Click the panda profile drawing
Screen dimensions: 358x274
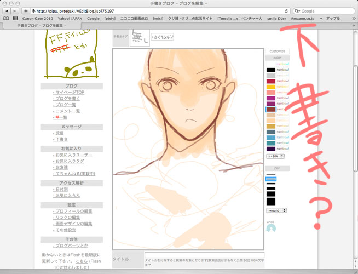pyautogui.click(x=71, y=54)
